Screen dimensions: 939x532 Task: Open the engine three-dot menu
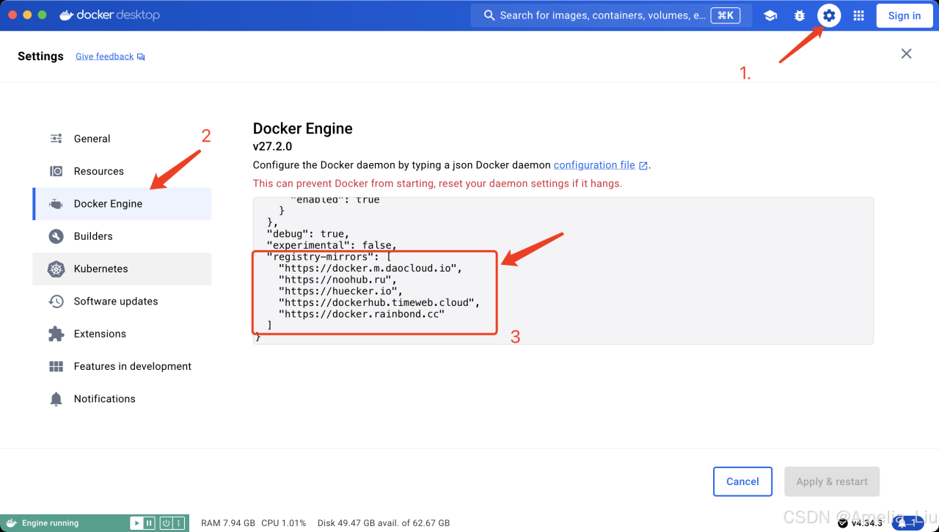point(178,523)
